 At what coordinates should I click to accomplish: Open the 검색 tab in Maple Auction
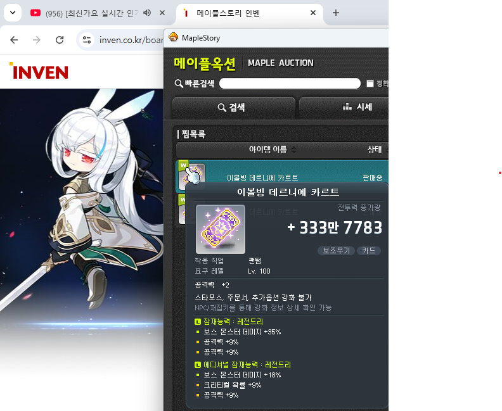click(233, 108)
